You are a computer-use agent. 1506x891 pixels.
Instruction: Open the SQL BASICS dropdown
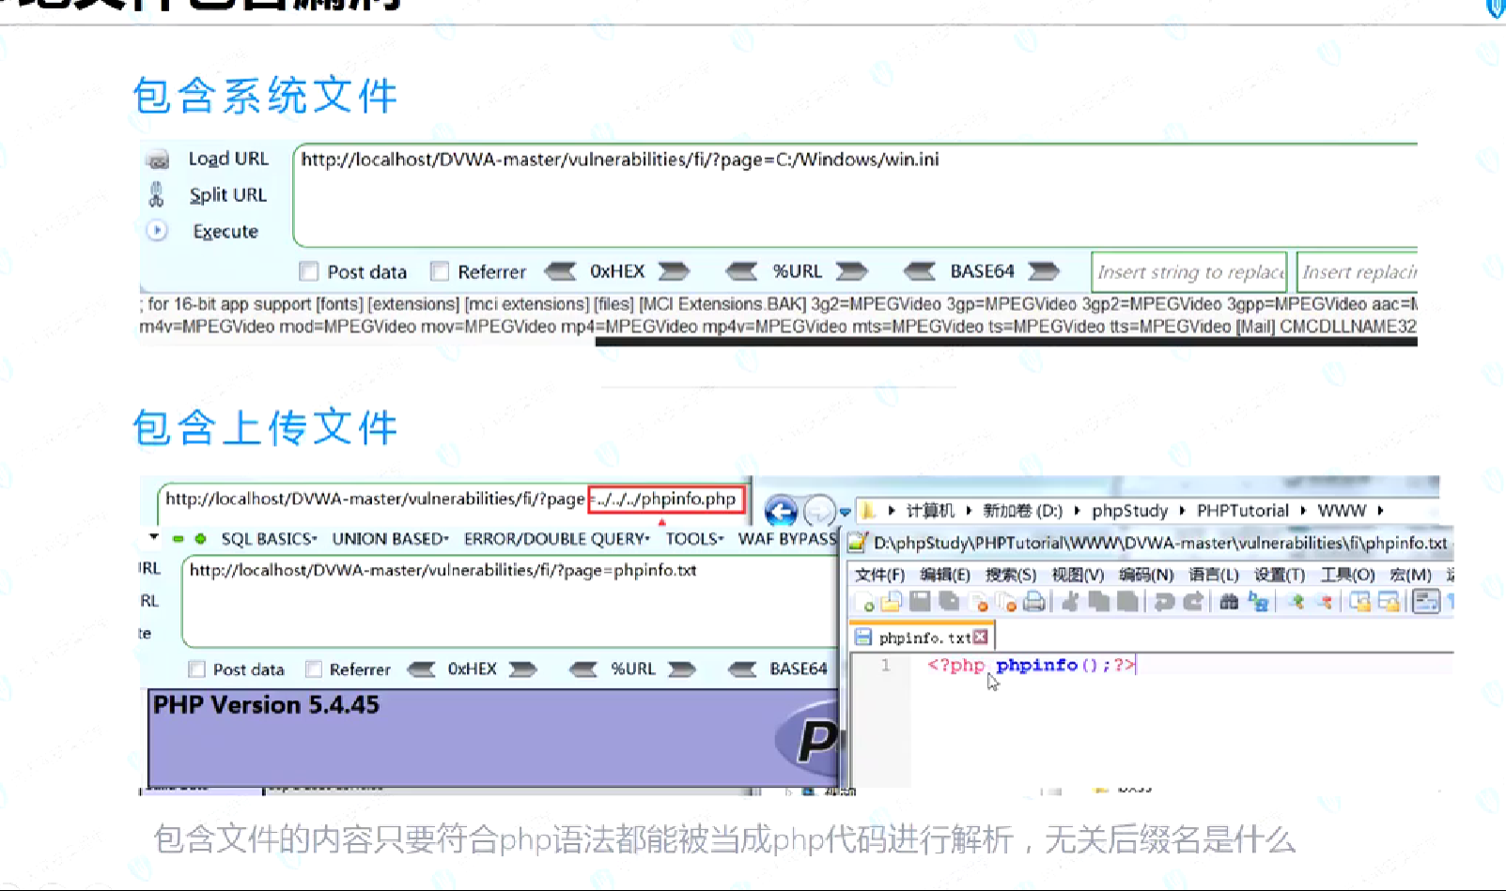pos(269,539)
